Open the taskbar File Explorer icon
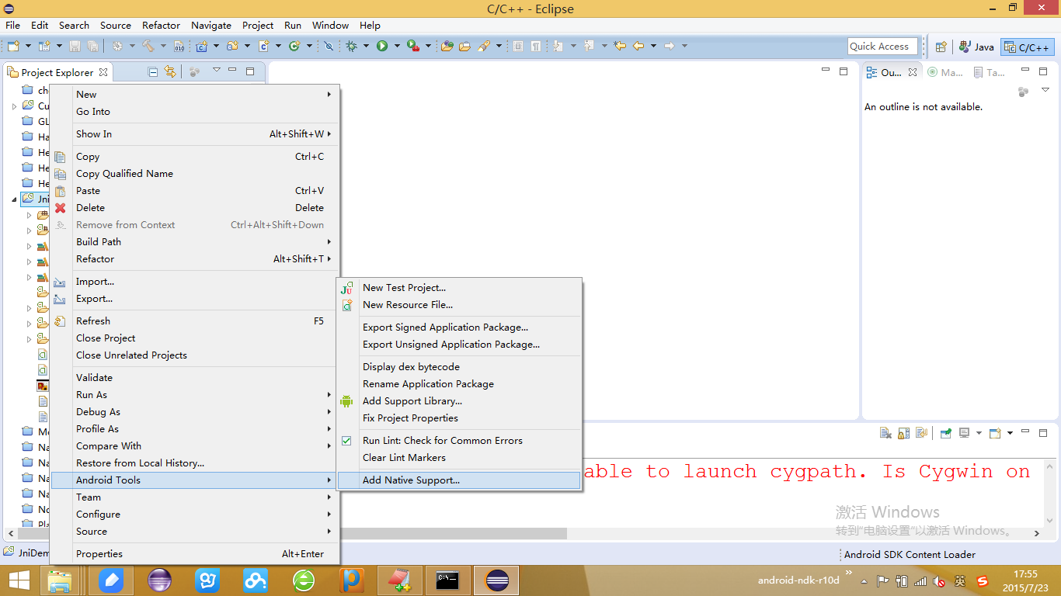Viewport: 1061px width, 596px height. (60, 580)
